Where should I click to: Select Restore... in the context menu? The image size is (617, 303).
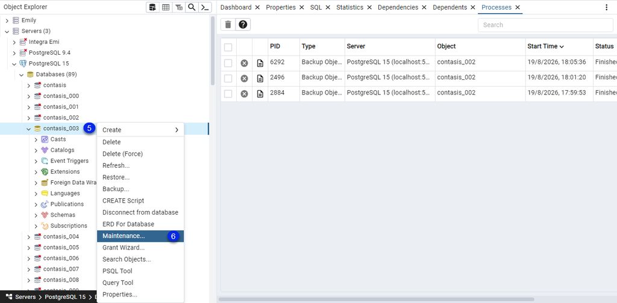[140, 177]
